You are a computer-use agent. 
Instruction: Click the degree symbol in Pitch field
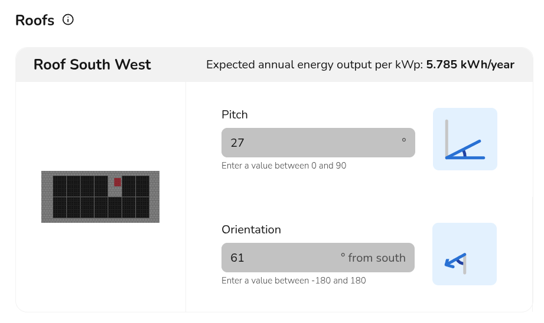pyautogui.click(x=404, y=140)
